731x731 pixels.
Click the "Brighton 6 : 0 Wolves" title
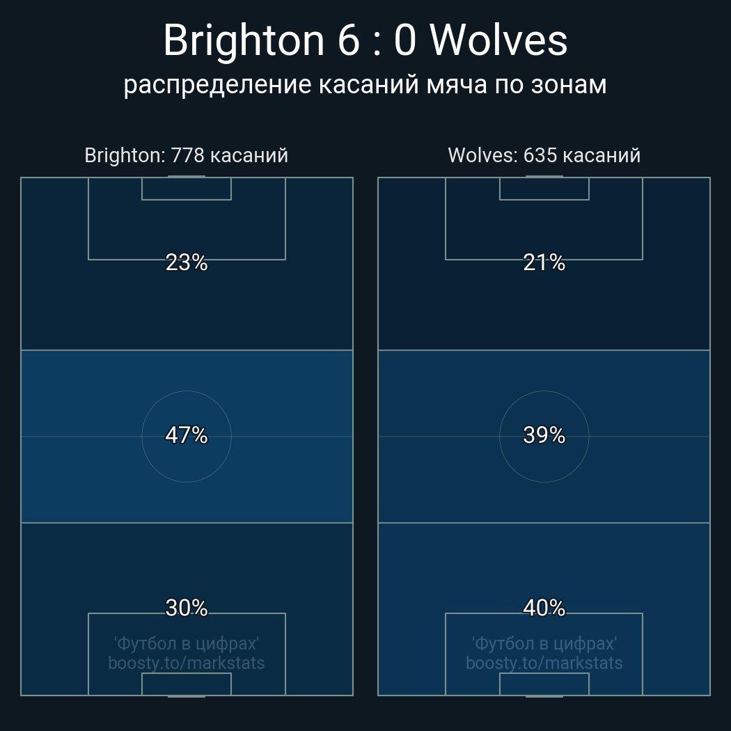[365, 40]
